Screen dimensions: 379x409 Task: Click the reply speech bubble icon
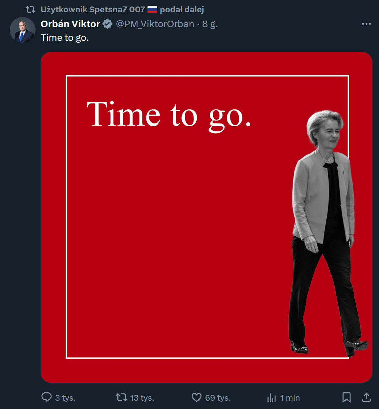click(47, 397)
